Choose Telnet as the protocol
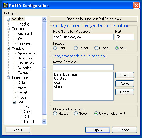Viewport: 142px width, 138px height. 76,48
